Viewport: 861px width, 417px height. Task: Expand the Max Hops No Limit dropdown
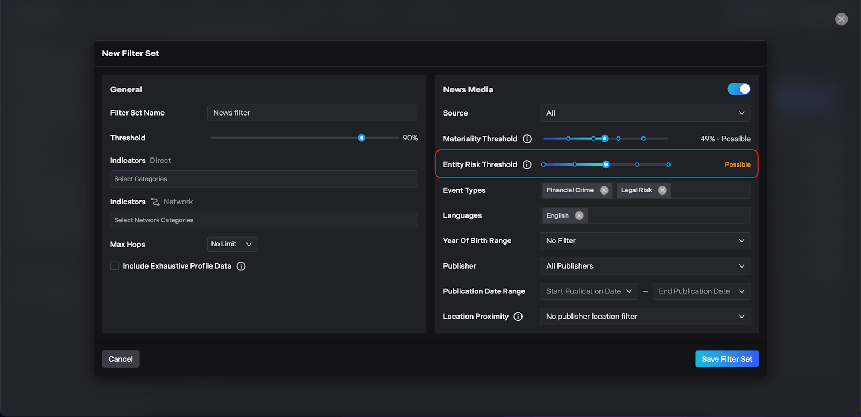coord(232,245)
